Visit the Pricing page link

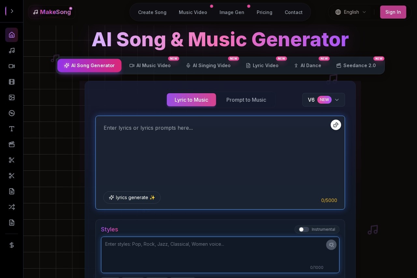point(265,12)
